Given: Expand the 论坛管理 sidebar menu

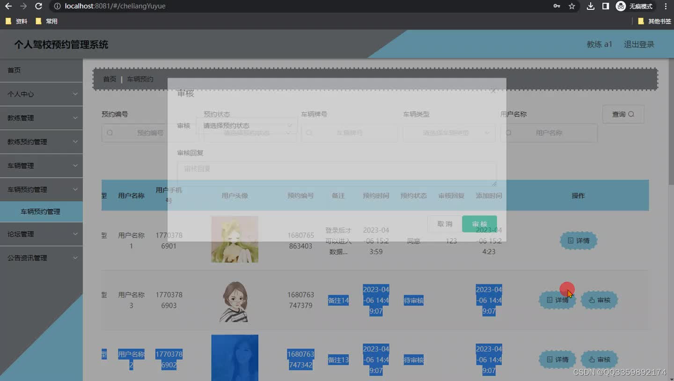Looking at the screenshot, I should pos(41,234).
